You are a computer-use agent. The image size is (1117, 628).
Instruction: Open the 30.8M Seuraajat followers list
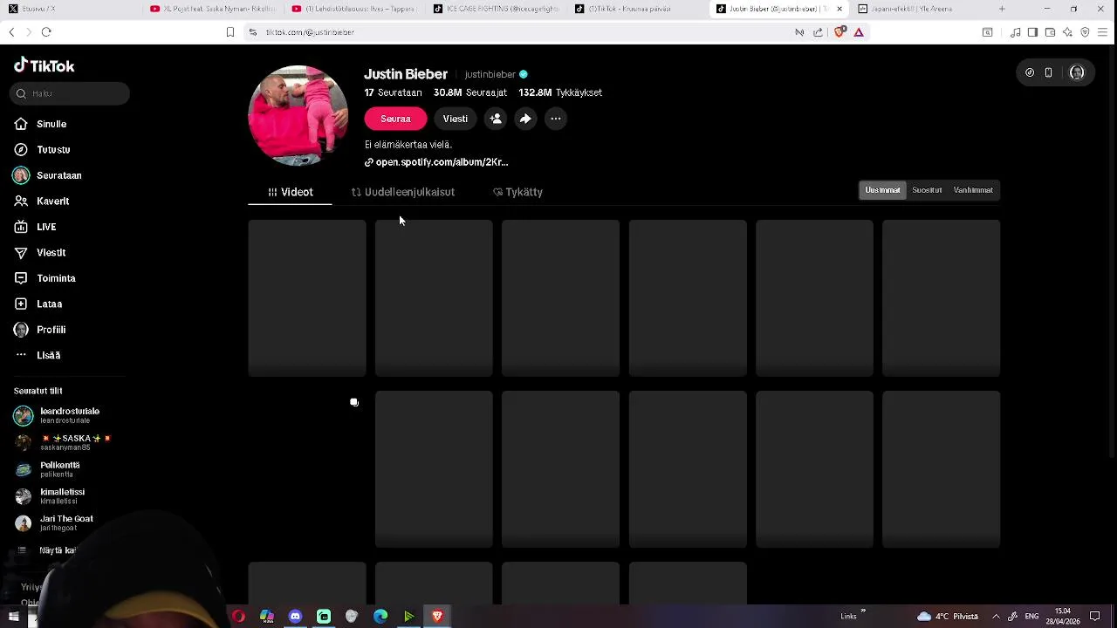(470, 92)
